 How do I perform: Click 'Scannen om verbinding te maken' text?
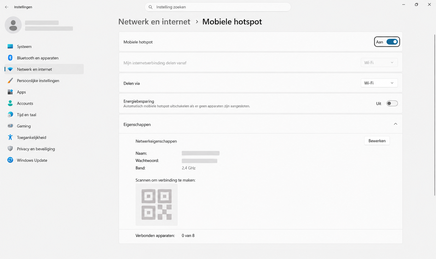pyautogui.click(x=166, y=180)
